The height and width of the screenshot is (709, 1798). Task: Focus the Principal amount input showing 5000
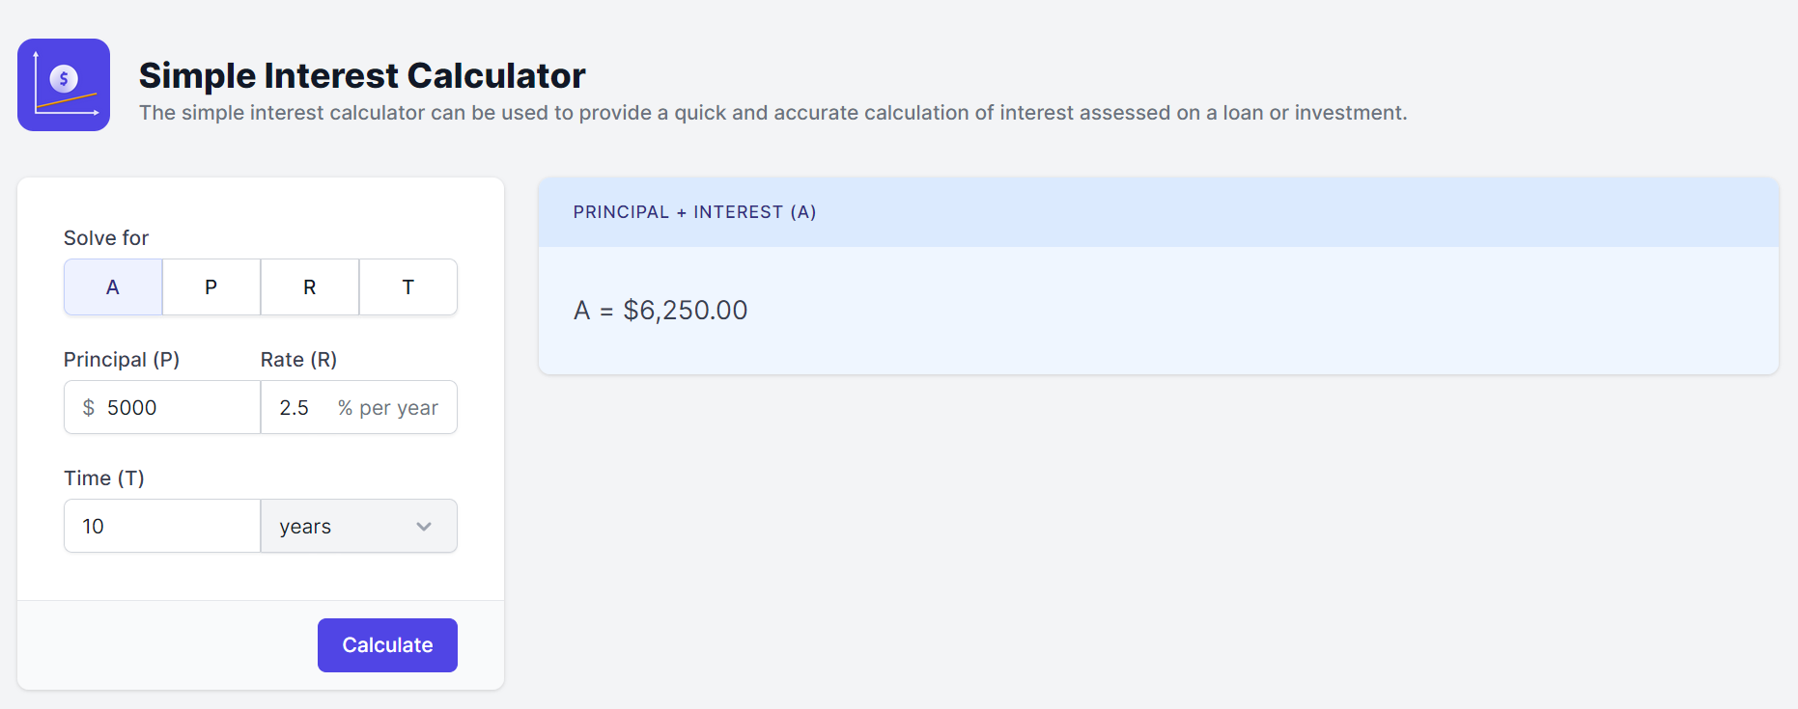coord(174,408)
